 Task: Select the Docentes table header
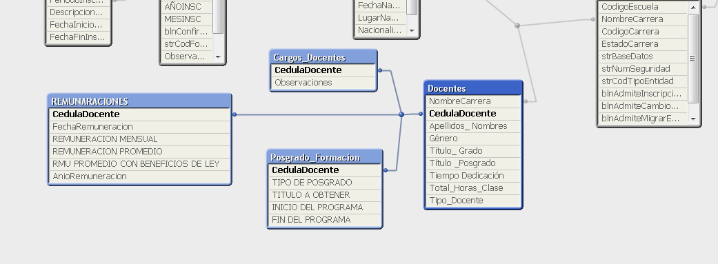point(473,88)
